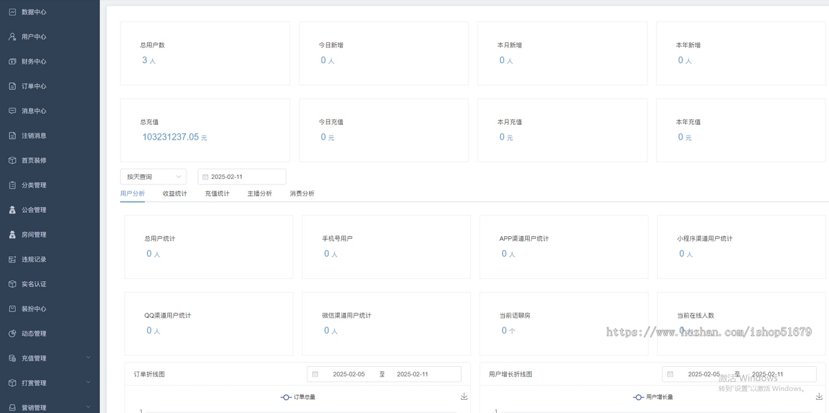
Task: Click the 本月充值 card label
Action: [x=510, y=122]
